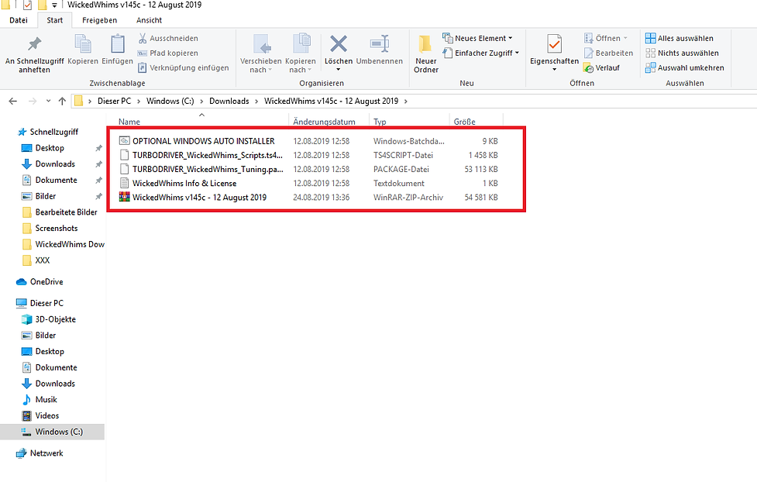
Task: Go up one folder level arrow
Action: tap(62, 101)
